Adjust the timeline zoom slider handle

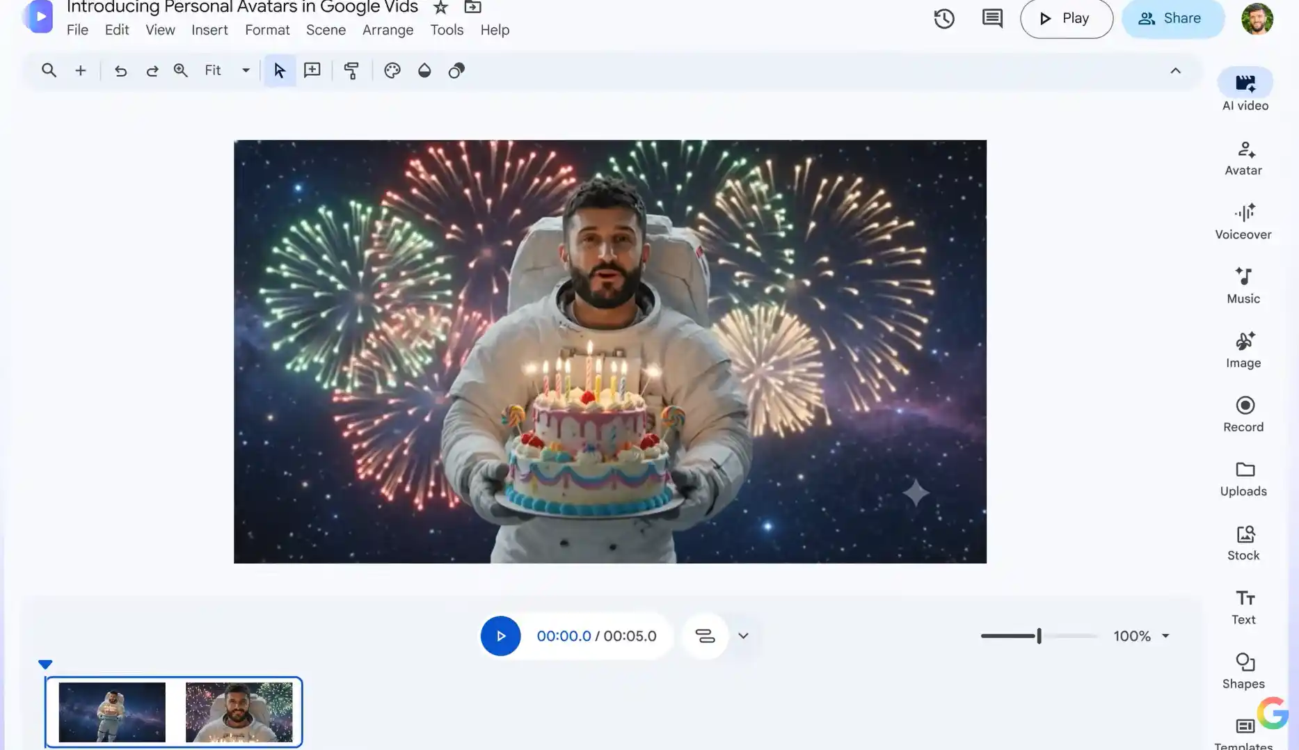[x=1039, y=636]
